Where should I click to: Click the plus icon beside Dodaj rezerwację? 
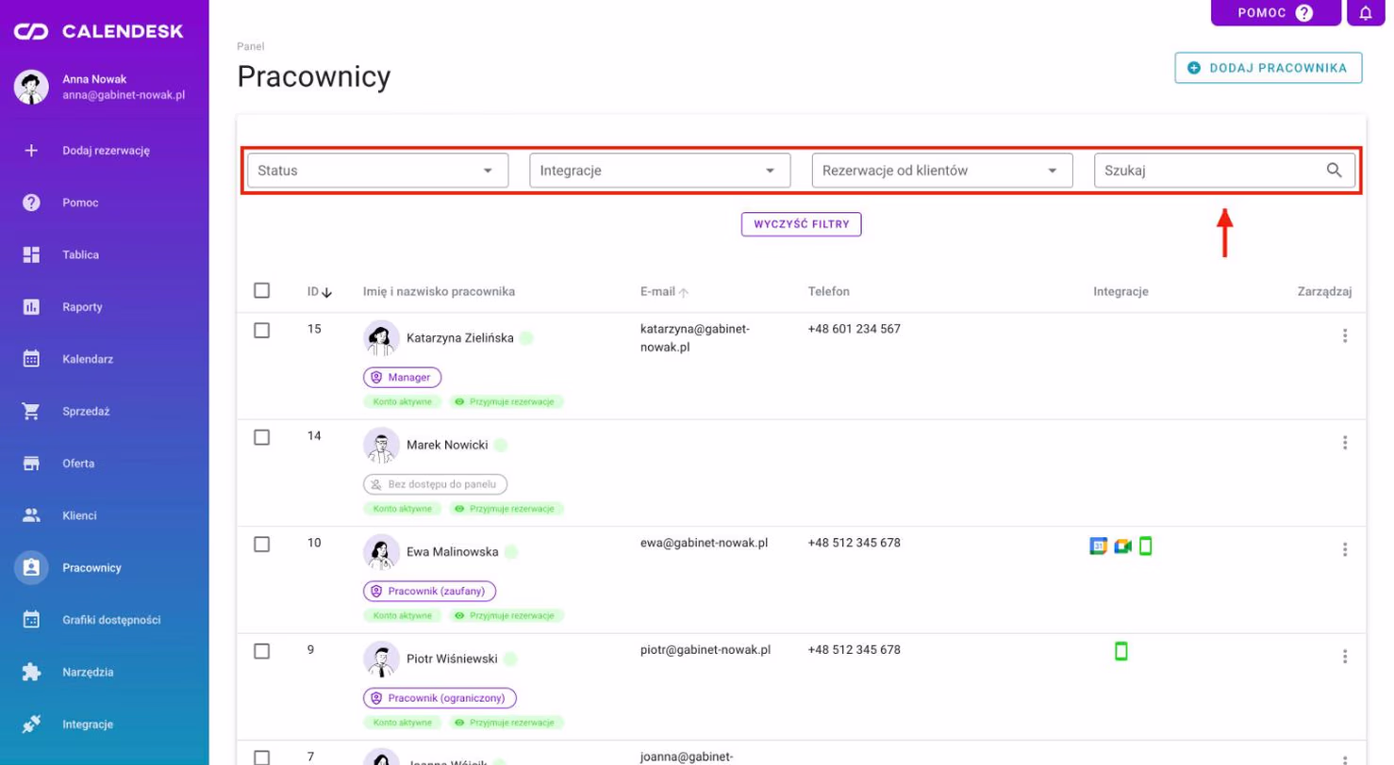click(31, 150)
